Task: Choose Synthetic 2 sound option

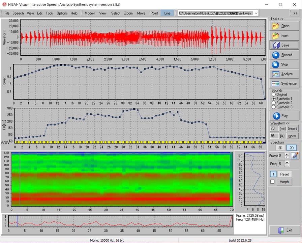Action: tap(274, 103)
